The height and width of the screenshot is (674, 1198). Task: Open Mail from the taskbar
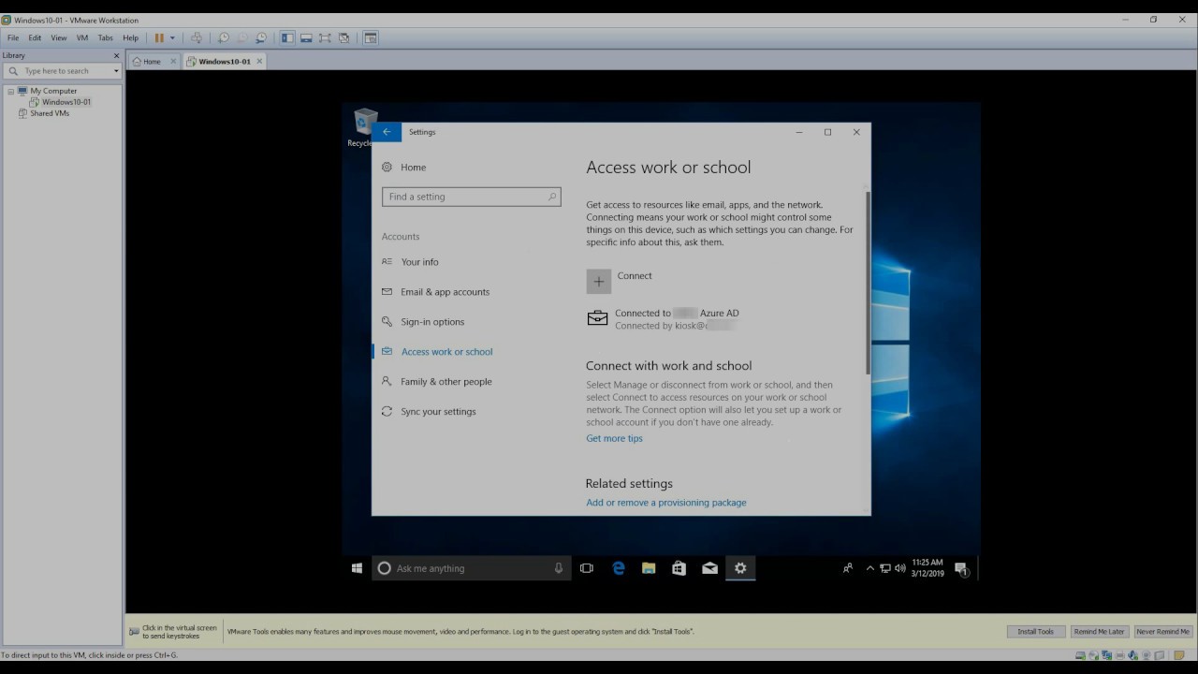[x=710, y=568]
